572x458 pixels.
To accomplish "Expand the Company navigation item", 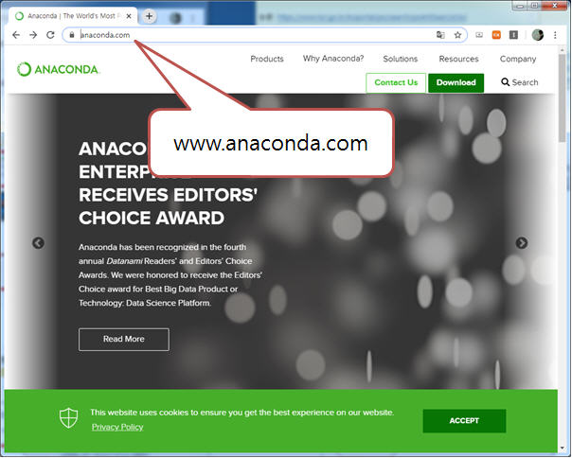I will (x=518, y=59).
